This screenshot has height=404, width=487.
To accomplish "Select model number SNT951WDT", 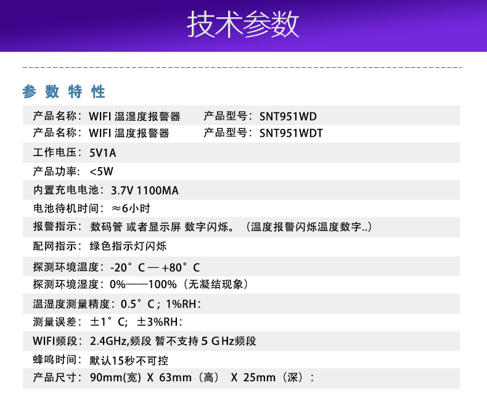I will pyautogui.click(x=291, y=133).
